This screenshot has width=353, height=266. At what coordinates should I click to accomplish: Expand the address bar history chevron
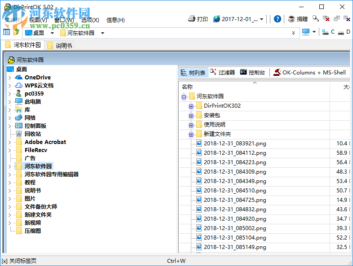pyautogui.click(x=293, y=33)
